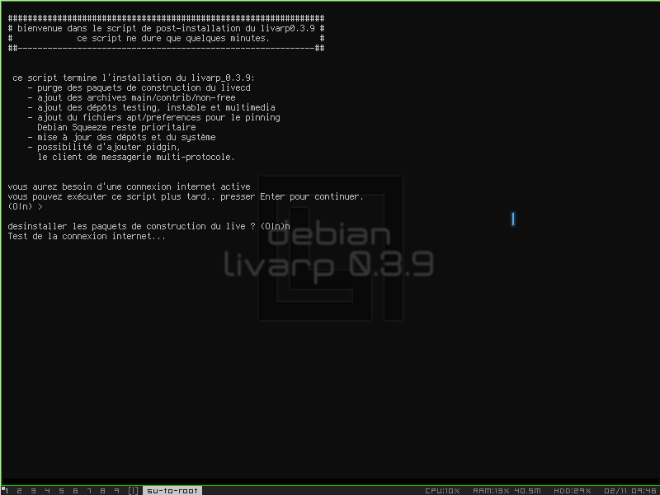Switch to workspace tag 8

102,491
